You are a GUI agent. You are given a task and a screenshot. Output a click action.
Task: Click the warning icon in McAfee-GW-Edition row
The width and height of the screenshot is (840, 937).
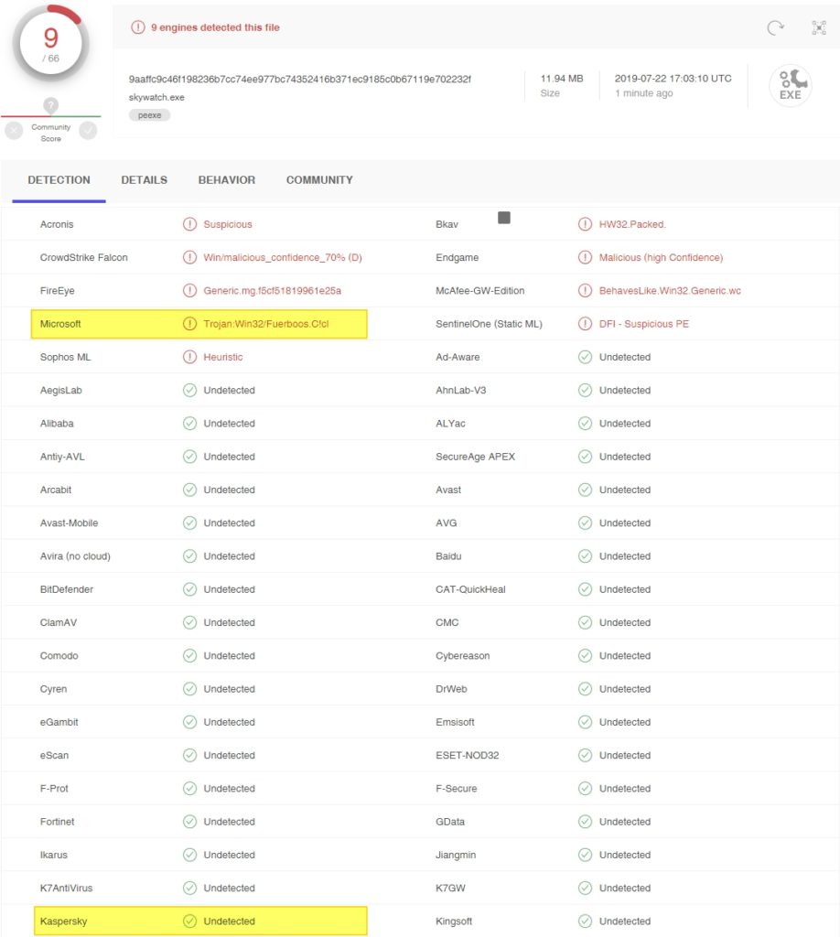585,290
